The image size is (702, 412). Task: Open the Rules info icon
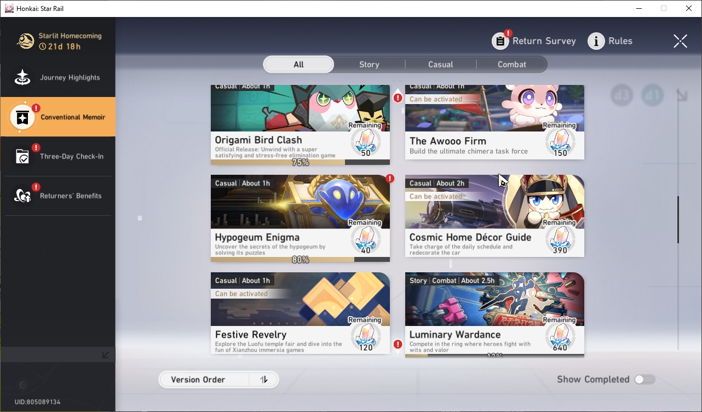click(596, 41)
